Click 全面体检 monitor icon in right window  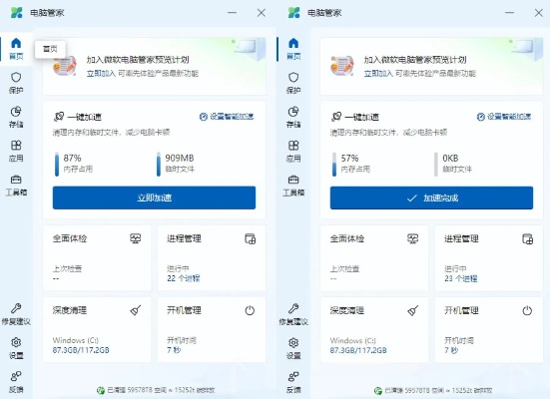point(413,238)
